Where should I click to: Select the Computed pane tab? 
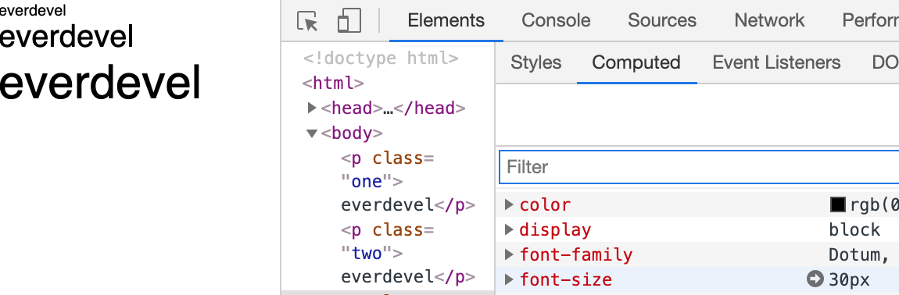click(x=636, y=62)
